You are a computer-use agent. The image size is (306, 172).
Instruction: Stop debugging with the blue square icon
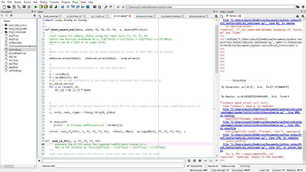pyautogui.click(x=88, y=7)
